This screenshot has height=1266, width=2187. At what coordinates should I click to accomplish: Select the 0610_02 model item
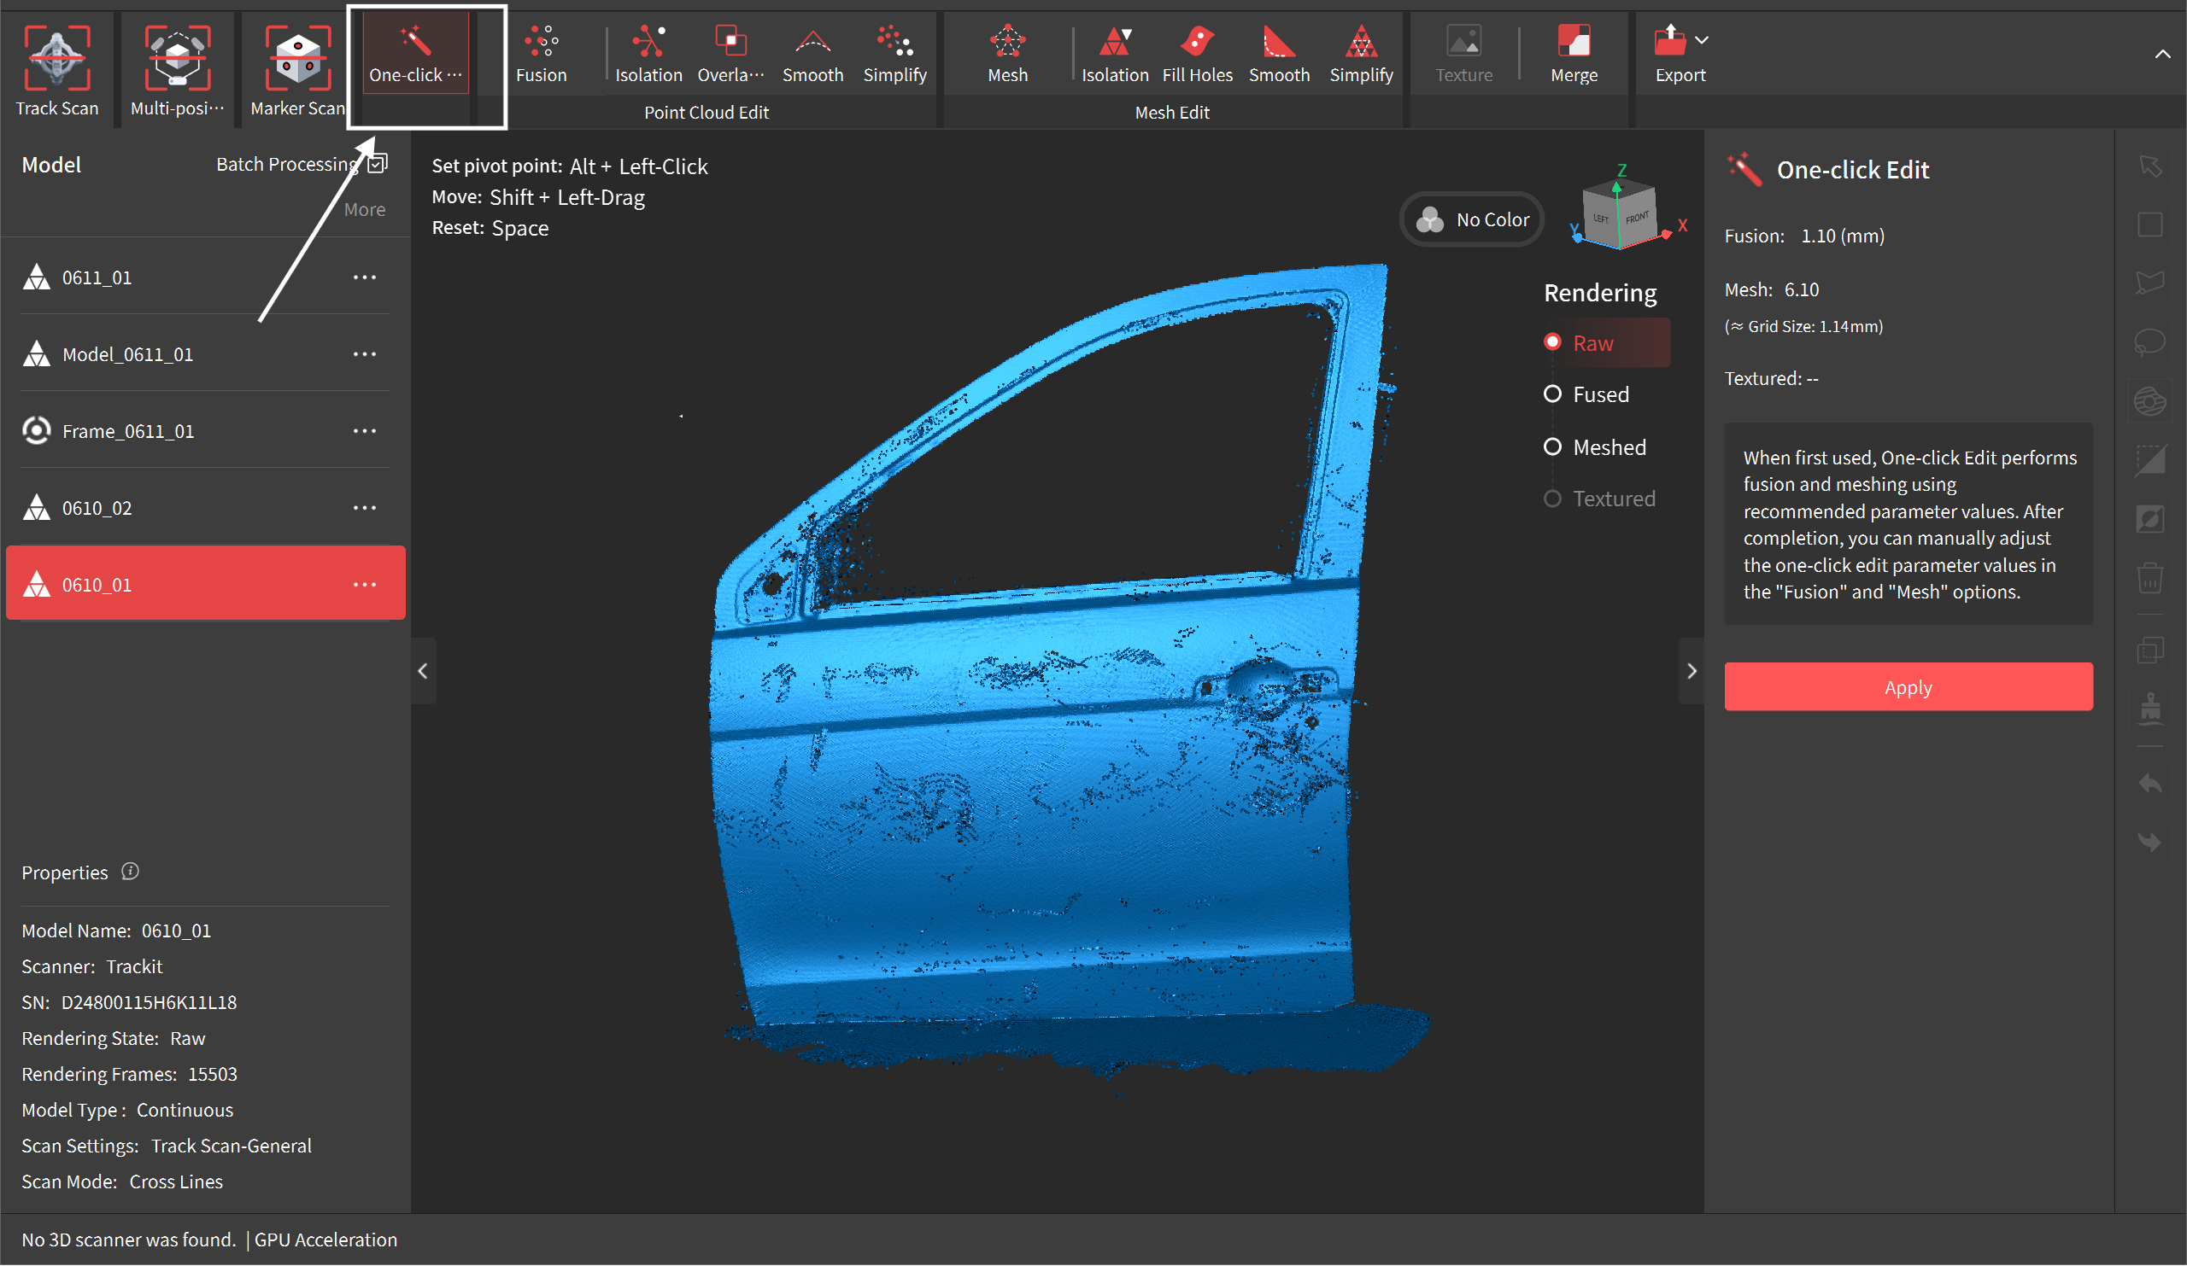[205, 507]
